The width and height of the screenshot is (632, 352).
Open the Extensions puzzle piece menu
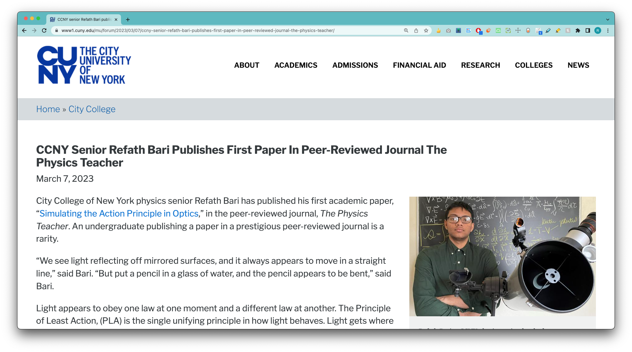578,30
